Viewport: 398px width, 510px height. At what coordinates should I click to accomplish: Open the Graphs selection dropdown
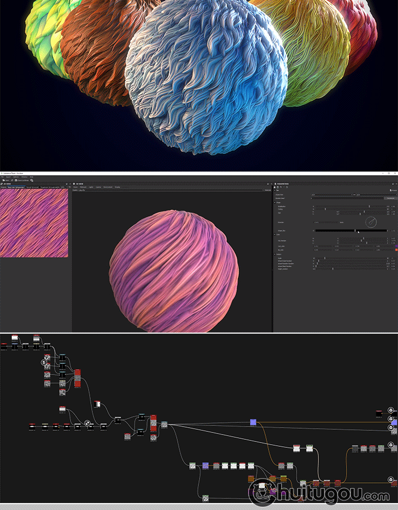click(x=170, y=190)
